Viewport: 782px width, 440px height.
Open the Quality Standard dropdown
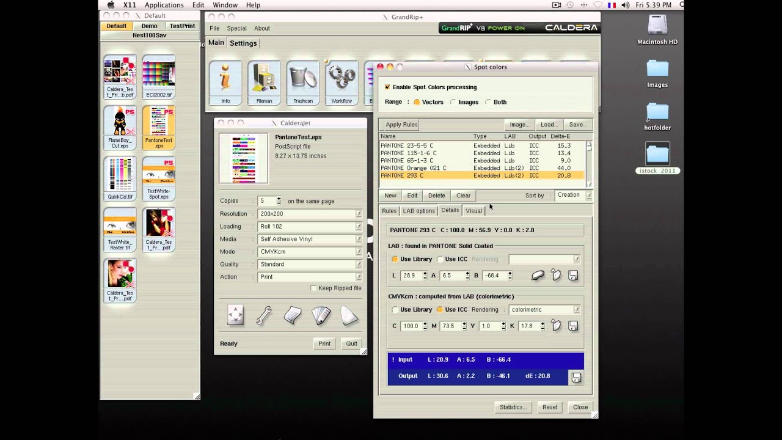(x=310, y=265)
